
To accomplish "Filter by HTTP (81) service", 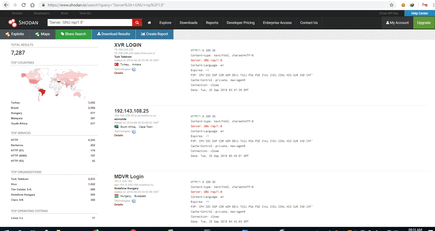I will click(17, 151).
